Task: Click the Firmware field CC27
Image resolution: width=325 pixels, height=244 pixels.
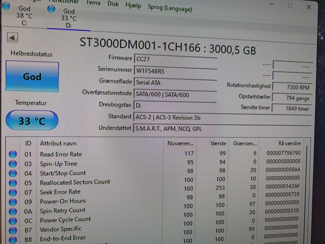Action: coord(175,59)
